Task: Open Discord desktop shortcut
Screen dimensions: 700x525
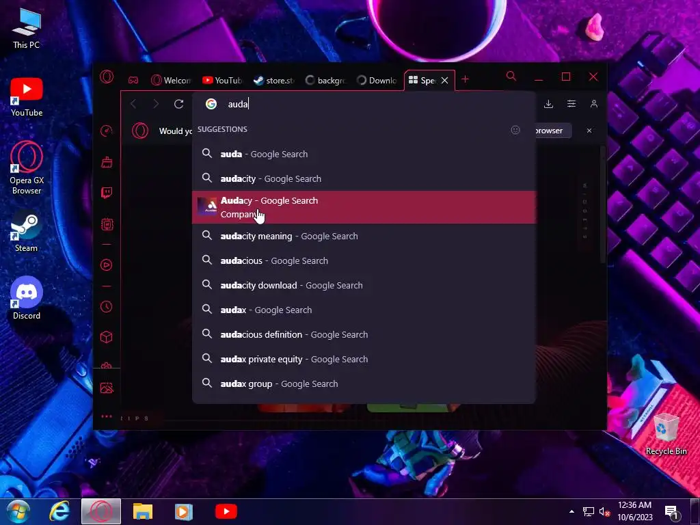Action: tap(27, 298)
